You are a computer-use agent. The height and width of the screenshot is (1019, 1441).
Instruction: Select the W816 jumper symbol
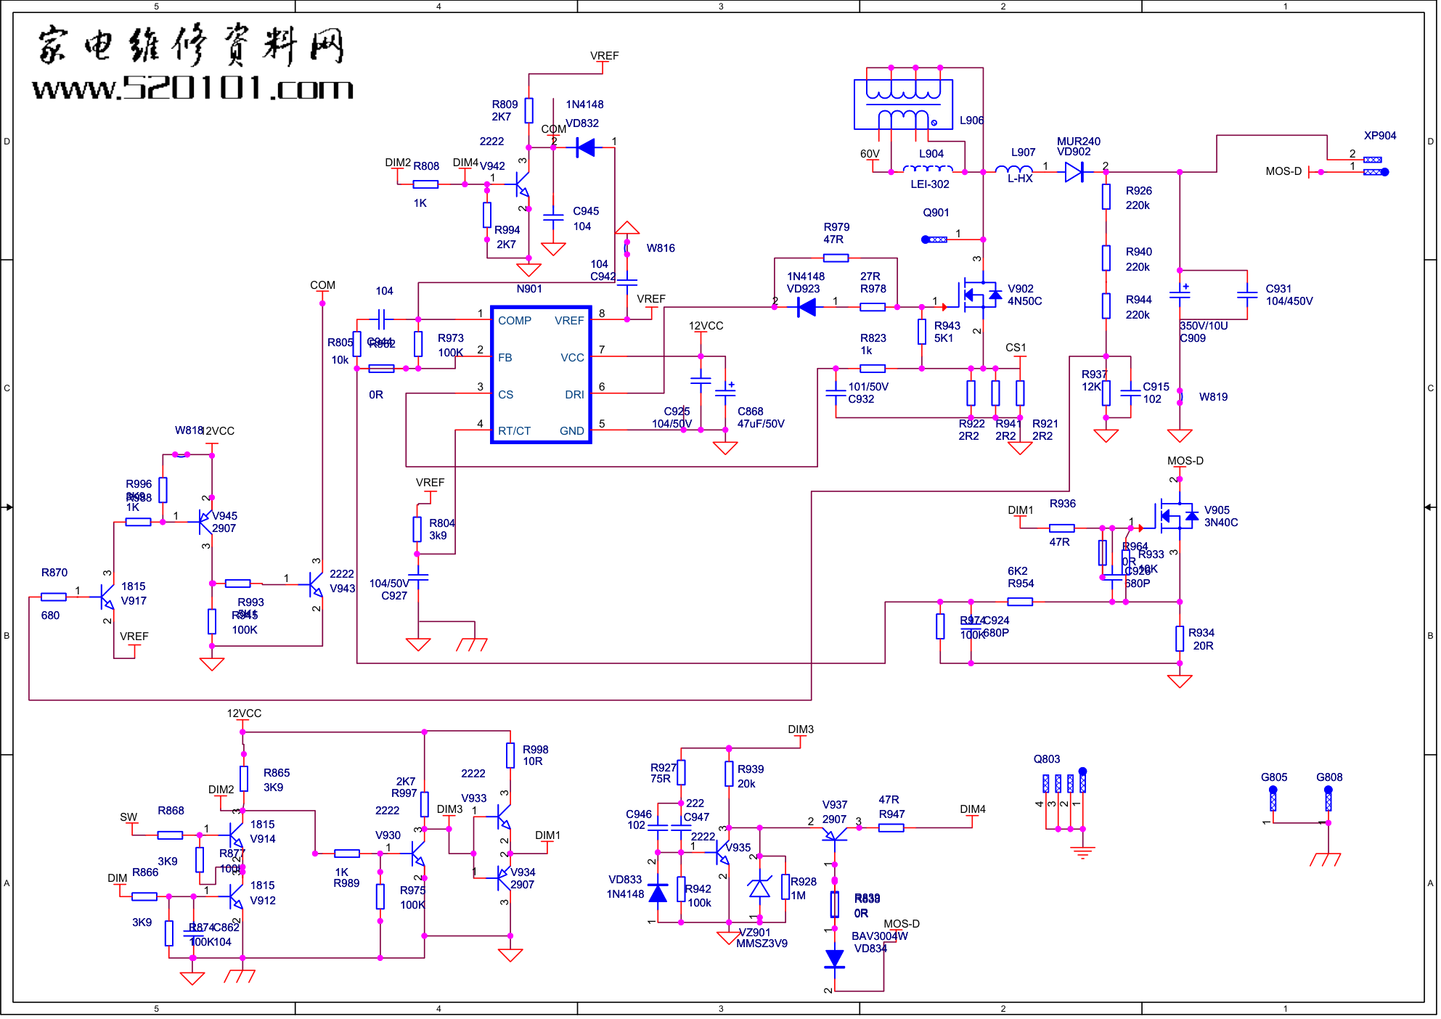[627, 249]
